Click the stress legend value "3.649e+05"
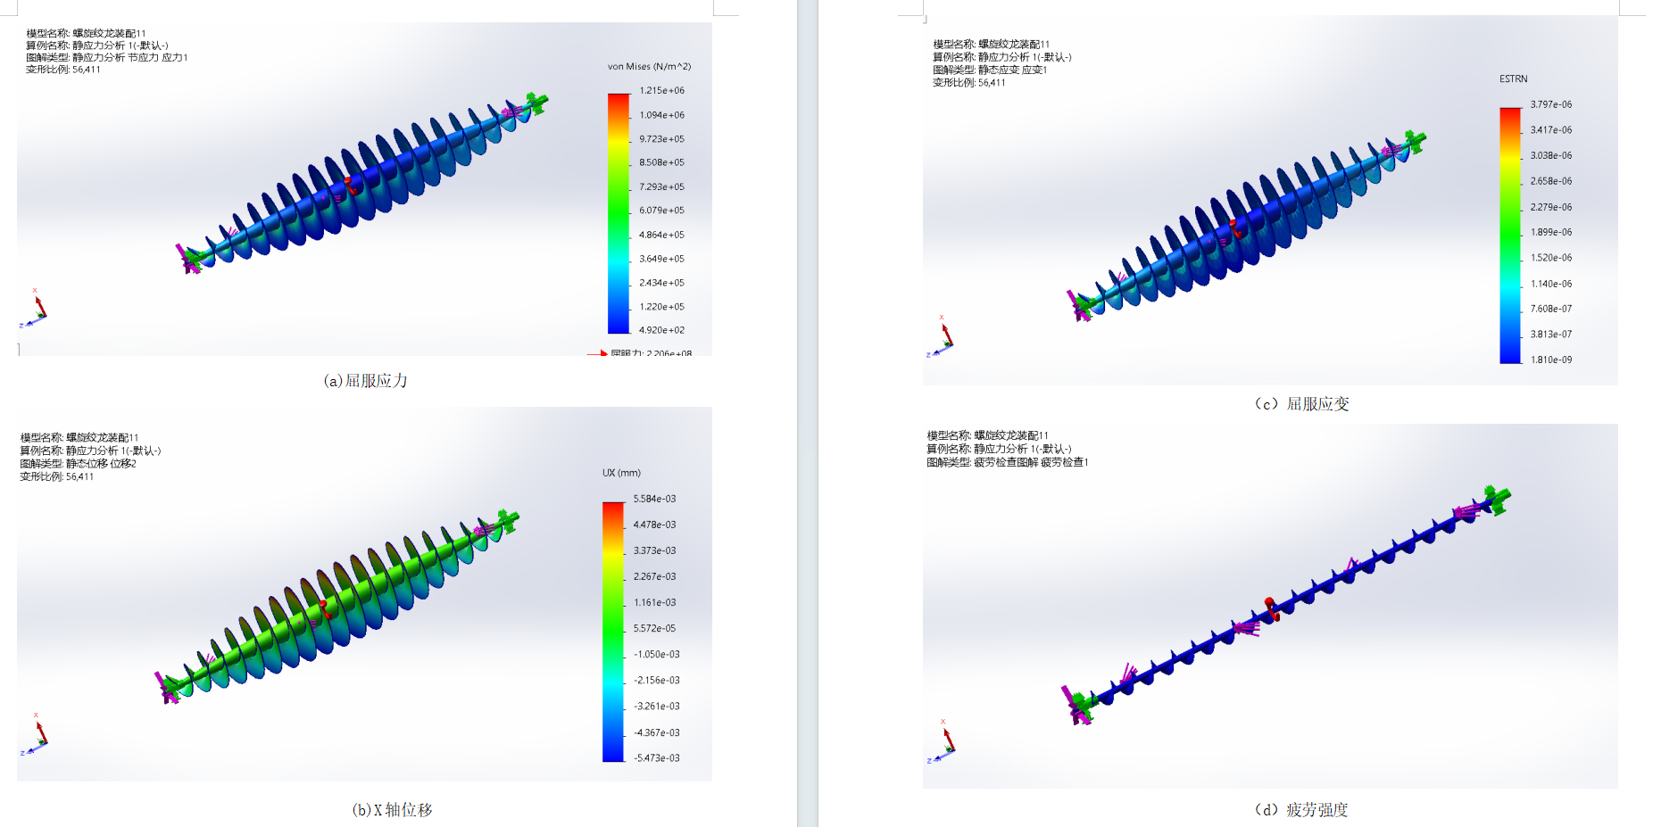Viewport: 1653px width, 827px height. coord(662,259)
